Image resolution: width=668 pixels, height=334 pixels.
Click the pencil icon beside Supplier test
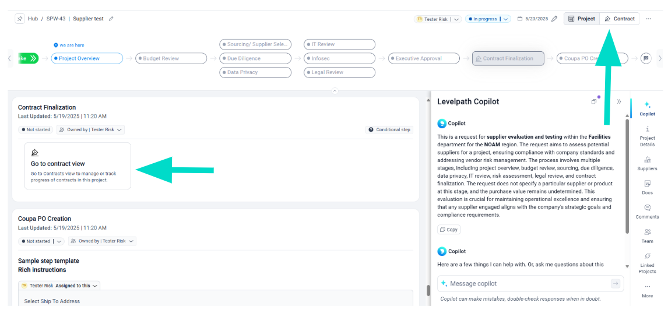click(111, 19)
